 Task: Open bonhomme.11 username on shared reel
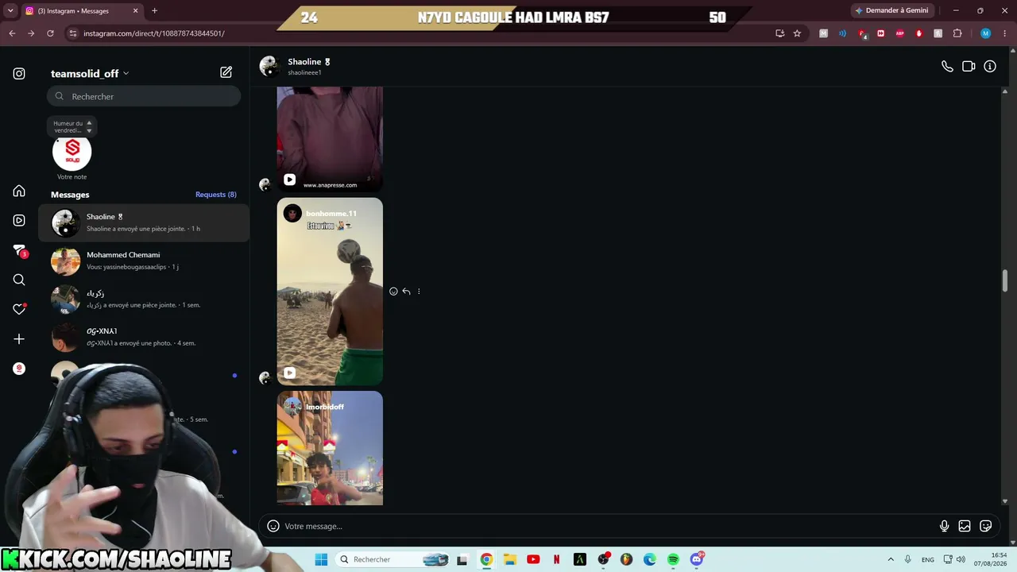click(331, 214)
